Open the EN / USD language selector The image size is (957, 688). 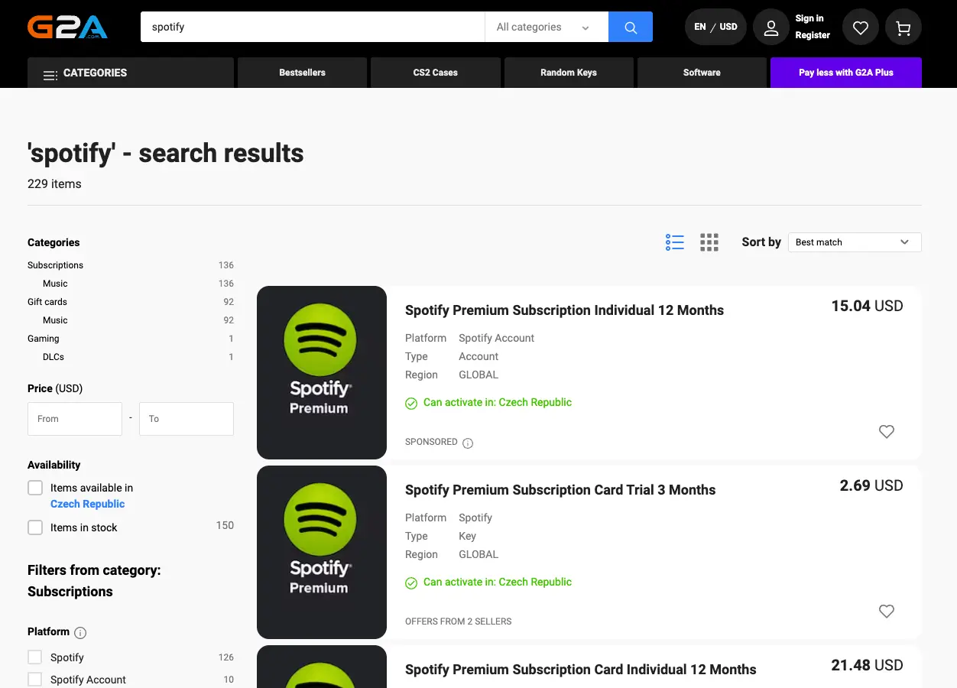coord(715,27)
